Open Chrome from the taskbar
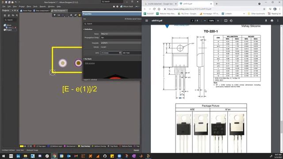Image resolution: width=283 pixels, height=159 pixels. pos(54,156)
